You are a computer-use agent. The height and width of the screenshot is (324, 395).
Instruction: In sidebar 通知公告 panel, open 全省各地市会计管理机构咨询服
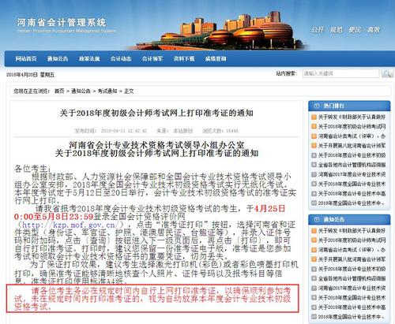[352, 278]
